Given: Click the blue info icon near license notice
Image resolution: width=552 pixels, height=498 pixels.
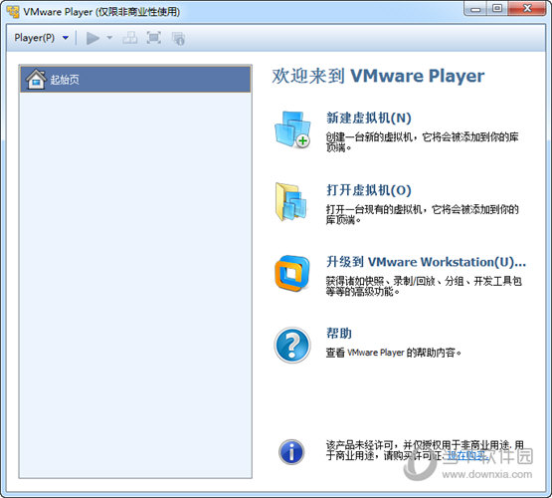Looking at the screenshot, I should (291, 452).
